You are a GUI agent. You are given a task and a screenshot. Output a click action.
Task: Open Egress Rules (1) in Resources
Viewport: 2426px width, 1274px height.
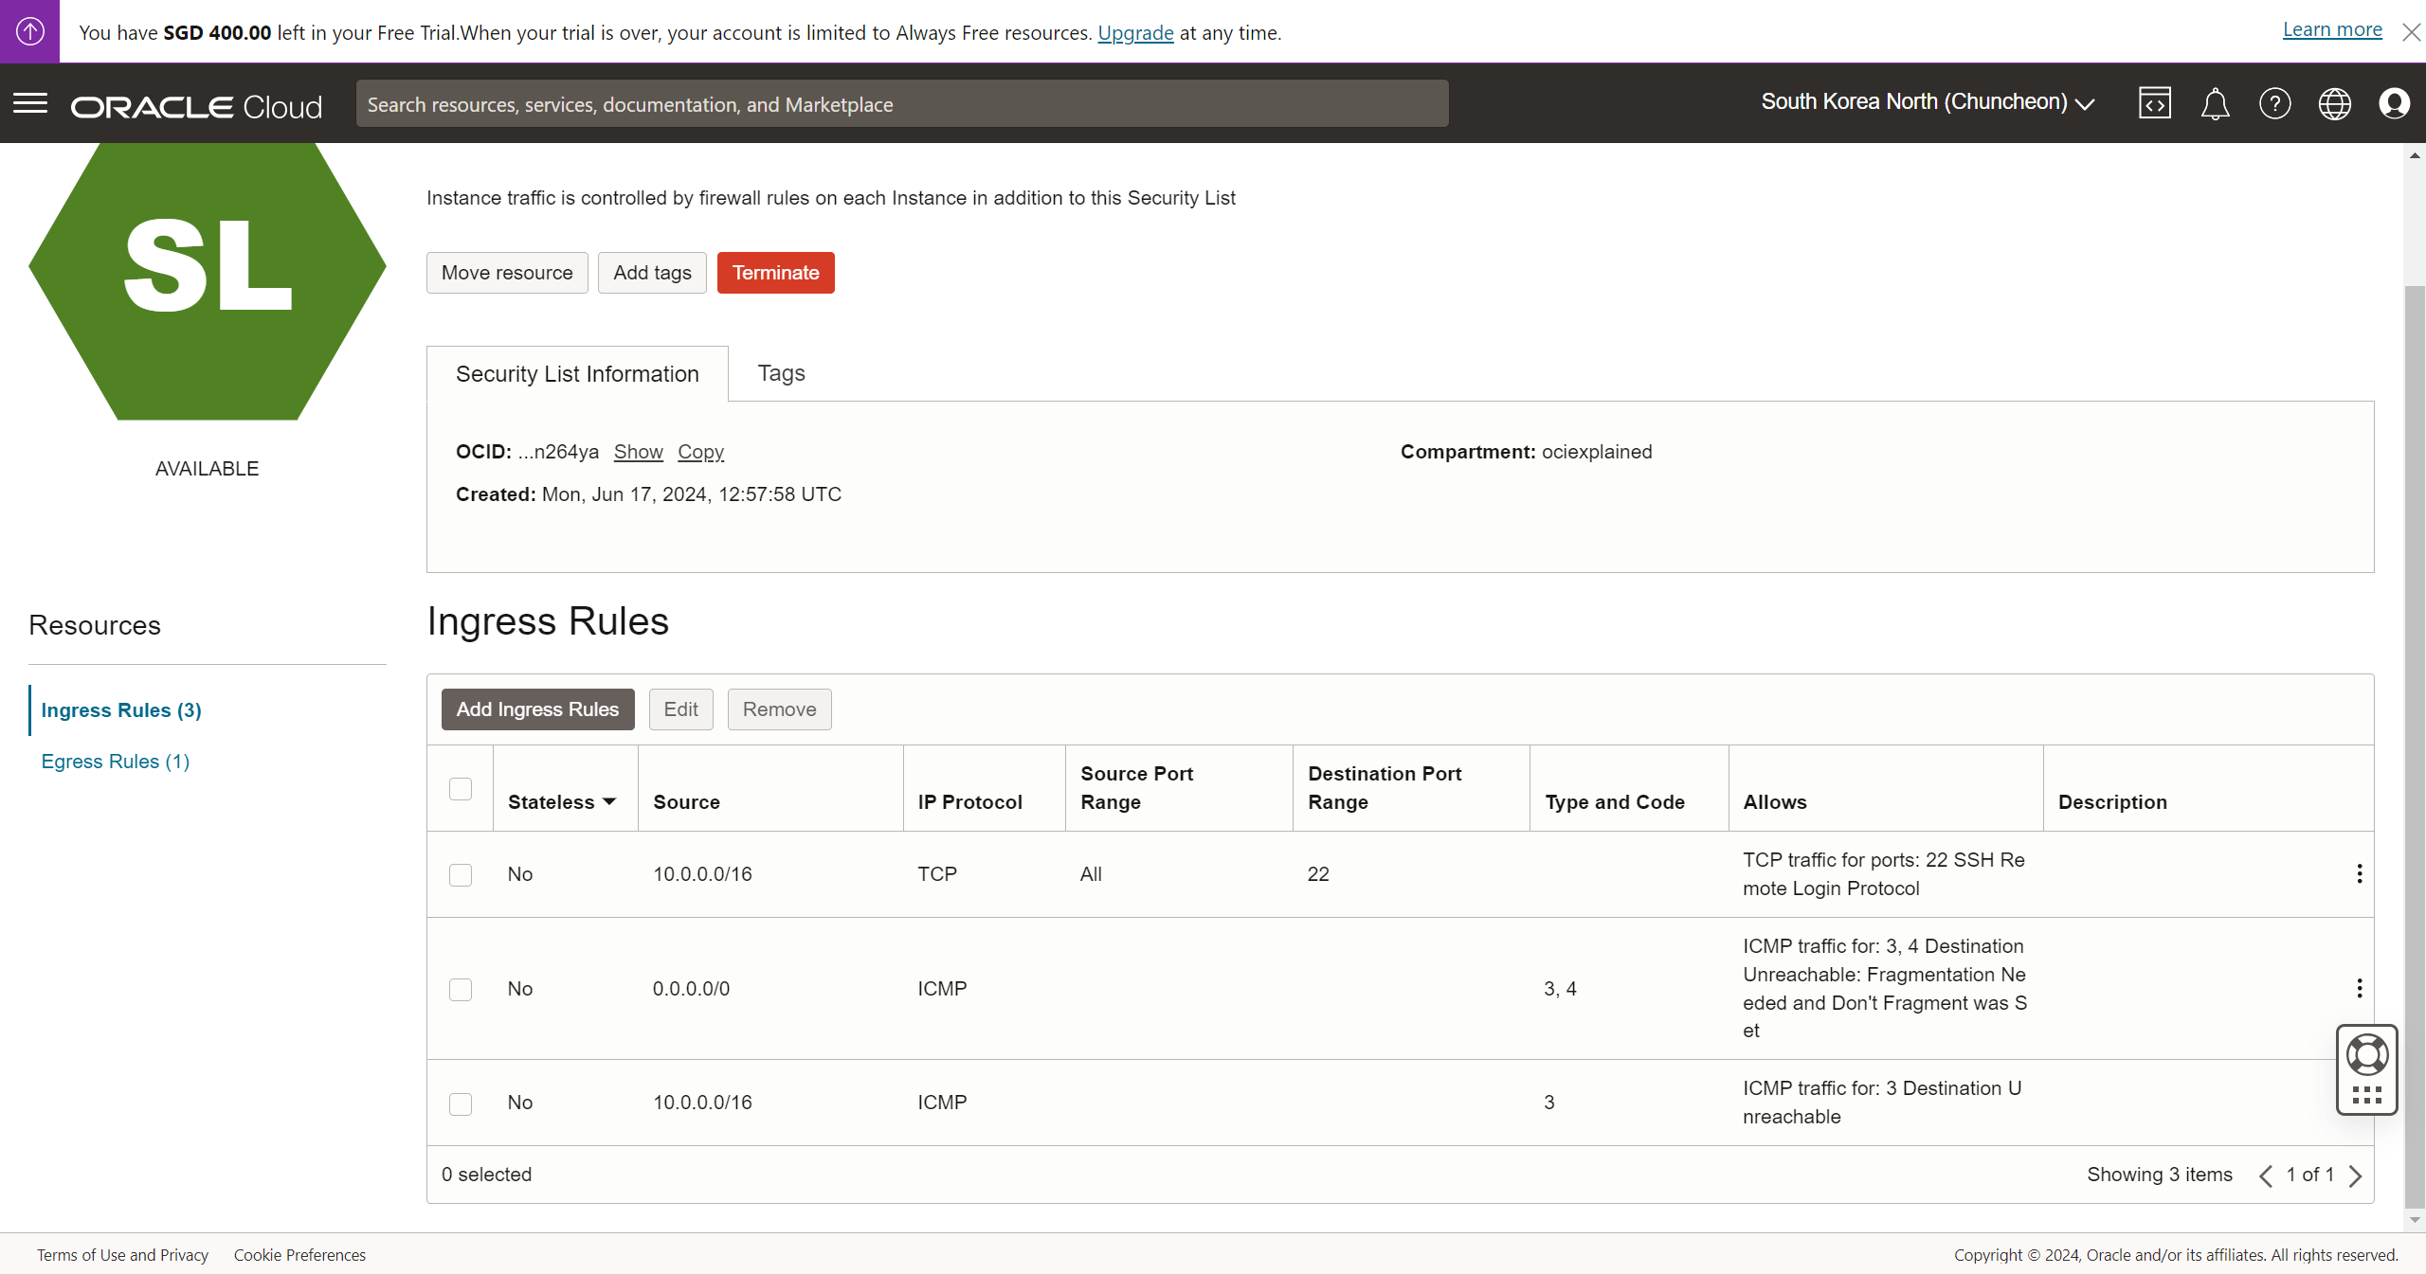[x=116, y=762]
